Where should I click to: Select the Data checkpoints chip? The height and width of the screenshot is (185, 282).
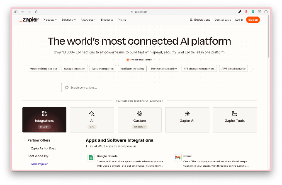click(x=103, y=69)
